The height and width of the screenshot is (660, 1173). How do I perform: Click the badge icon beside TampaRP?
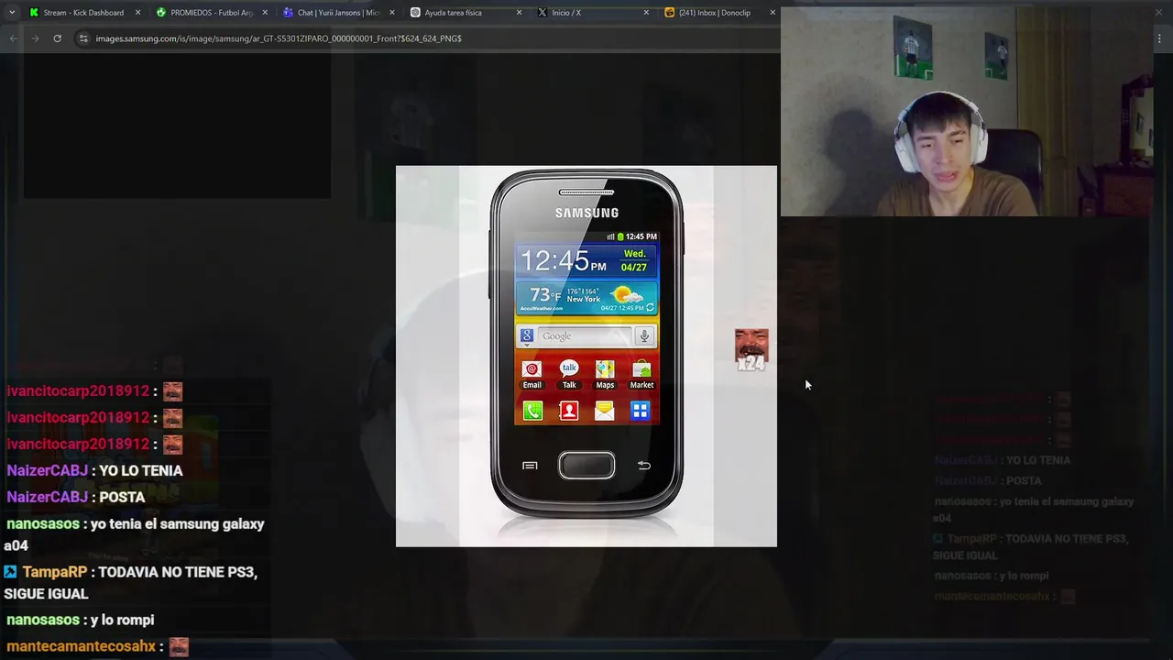(x=10, y=572)
